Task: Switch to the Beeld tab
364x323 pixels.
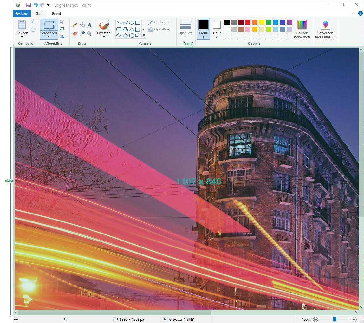Action: [56, 14]
